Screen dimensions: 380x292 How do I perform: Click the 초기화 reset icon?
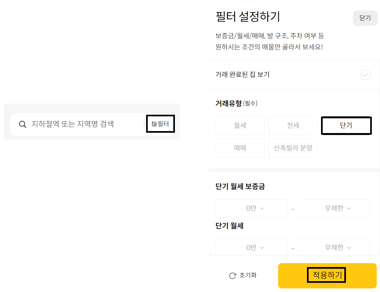pyautogui.click(x=233, y=276)
